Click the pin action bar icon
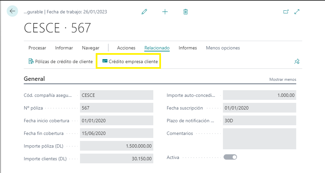This screenshot has width=325, height=173. tap(297, 61)
